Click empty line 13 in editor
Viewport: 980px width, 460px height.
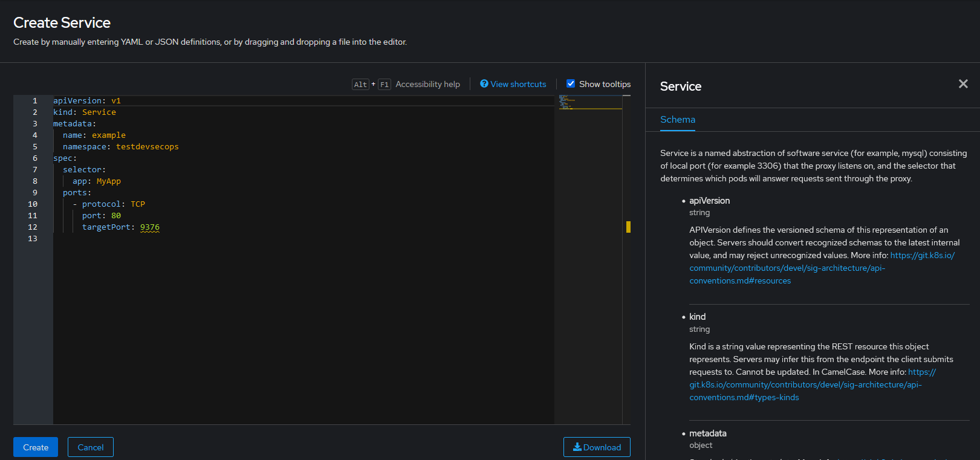tap(302, 239)
